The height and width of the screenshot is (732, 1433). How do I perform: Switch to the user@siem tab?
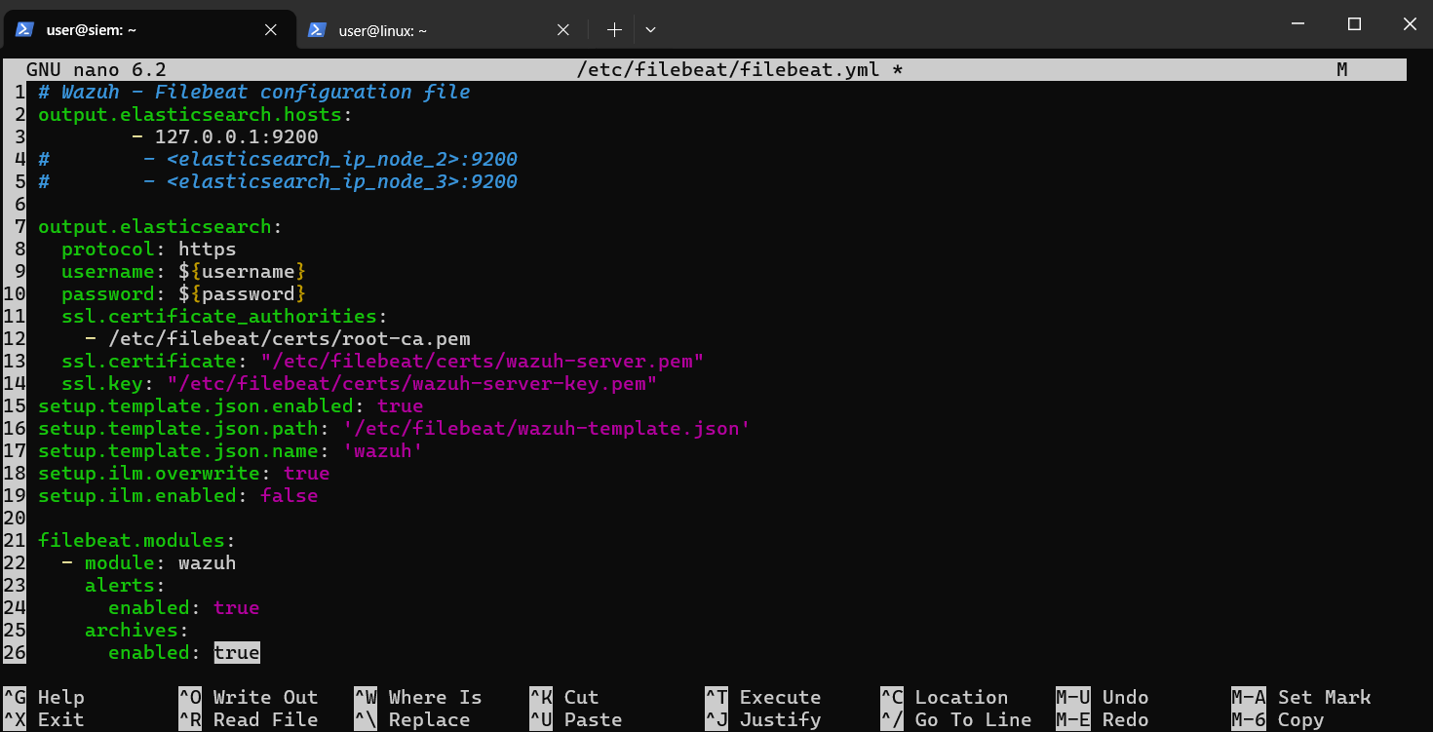(x=136, y=29)
